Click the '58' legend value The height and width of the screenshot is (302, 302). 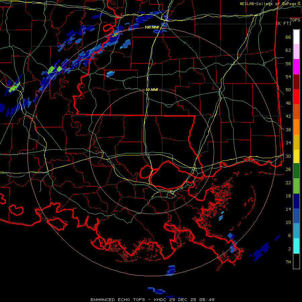[x=288, y=63]
